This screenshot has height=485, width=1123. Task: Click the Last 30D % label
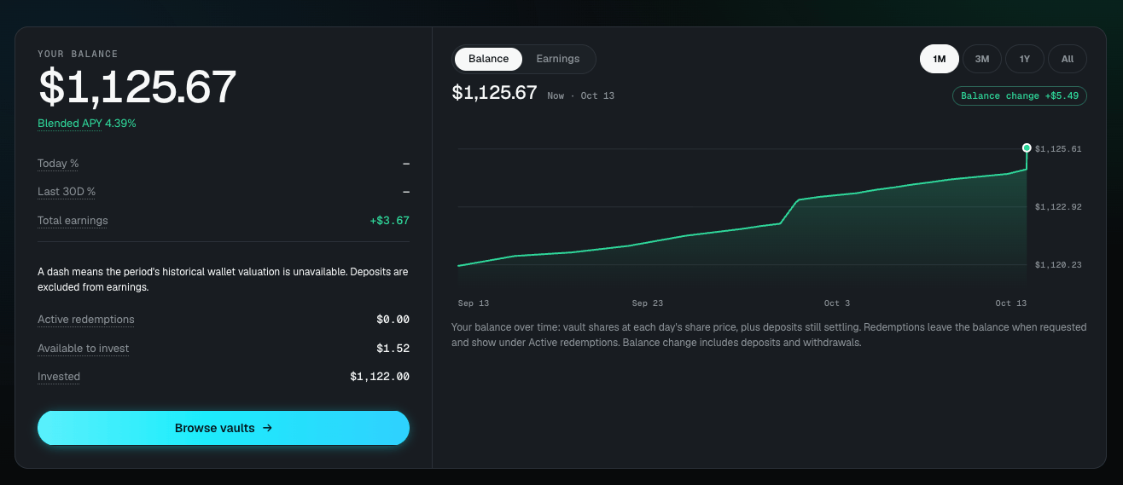click(x=67, y=192)
